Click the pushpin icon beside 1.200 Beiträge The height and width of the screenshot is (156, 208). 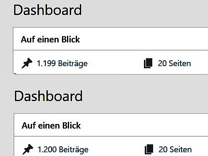point(28,149)
